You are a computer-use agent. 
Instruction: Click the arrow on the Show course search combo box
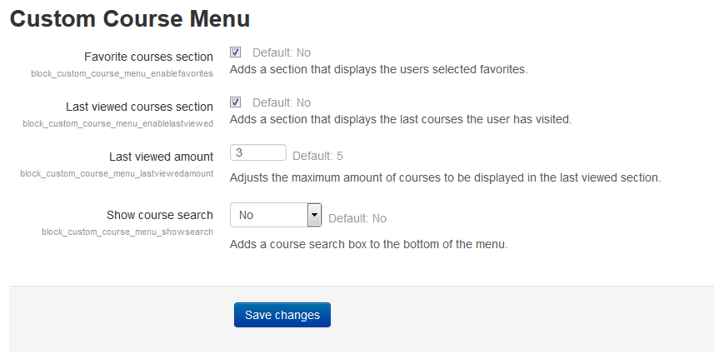tap(314, 215)
